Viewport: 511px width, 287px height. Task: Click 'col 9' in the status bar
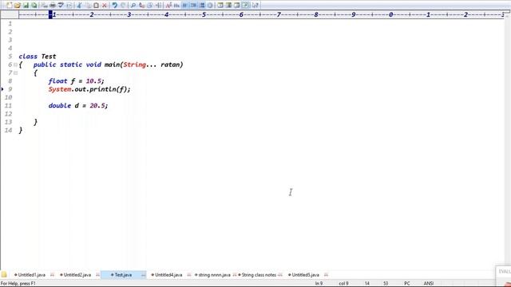coord(343,284)
